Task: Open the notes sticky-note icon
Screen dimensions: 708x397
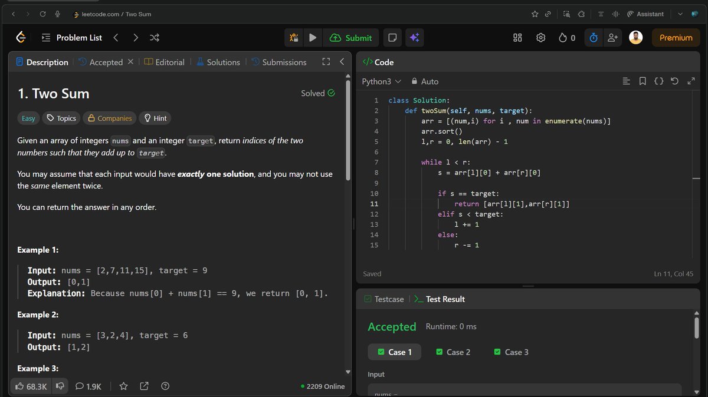Action: click(392, 38)
